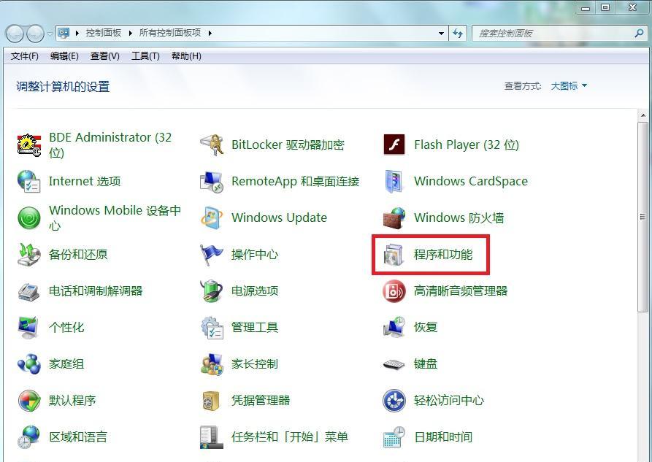Image resolution: width=652 pixels, height=462 pixels.
Task: Click the refresh button beside address bar
Action: point(458,34)
